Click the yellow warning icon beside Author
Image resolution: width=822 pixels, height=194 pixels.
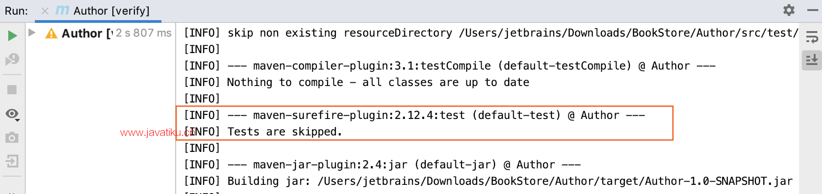click(x=51, y=33)
